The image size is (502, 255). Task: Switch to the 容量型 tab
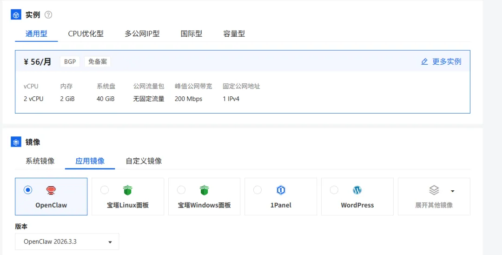[x=234, y=34]
